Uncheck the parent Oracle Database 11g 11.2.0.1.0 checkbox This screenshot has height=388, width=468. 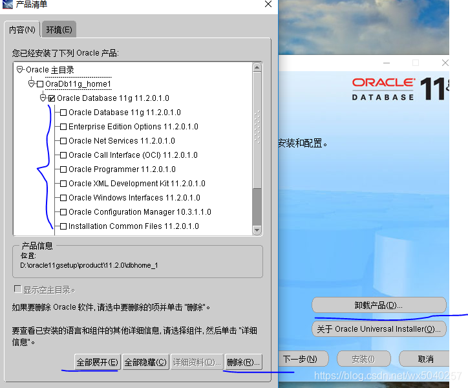tap(52, 98)
